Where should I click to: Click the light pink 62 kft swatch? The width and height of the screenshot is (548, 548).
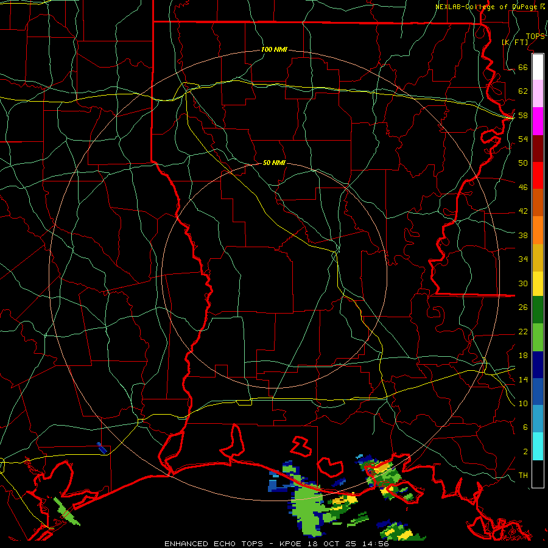tap(538, 94)
